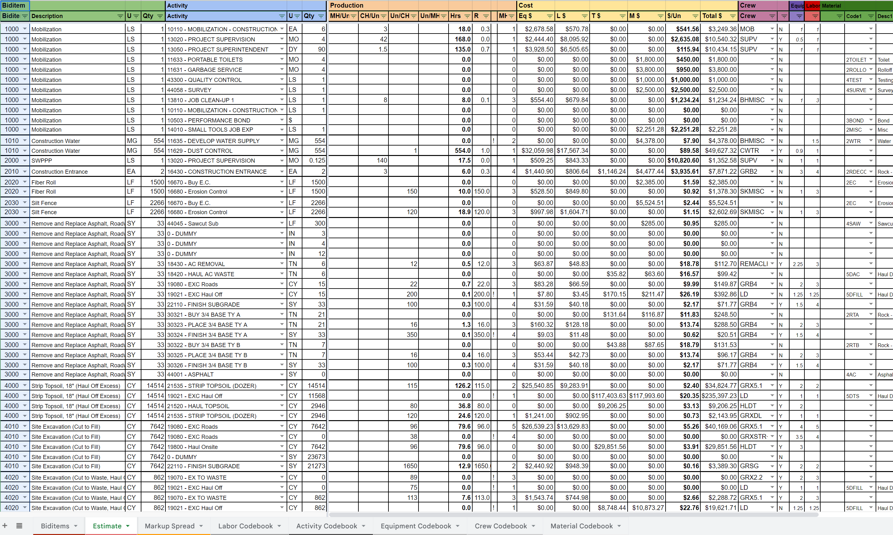Go to the Biditems sheet tab
This screenshot has width=893, height=535.
pyautogui.click(x=55, y=526)
